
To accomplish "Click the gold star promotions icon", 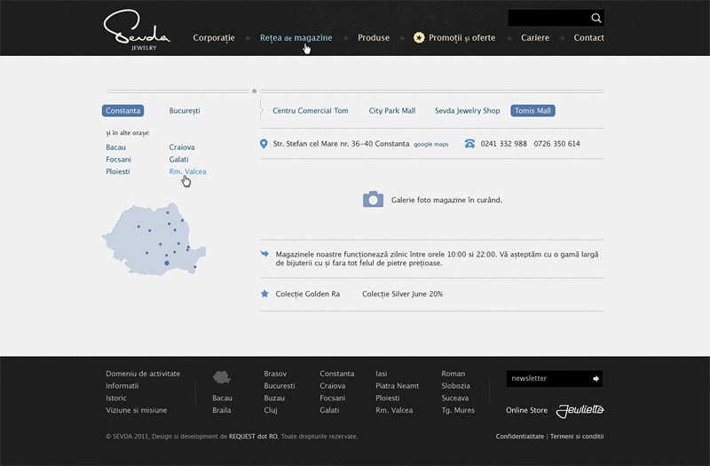I will tap(419, 38).
